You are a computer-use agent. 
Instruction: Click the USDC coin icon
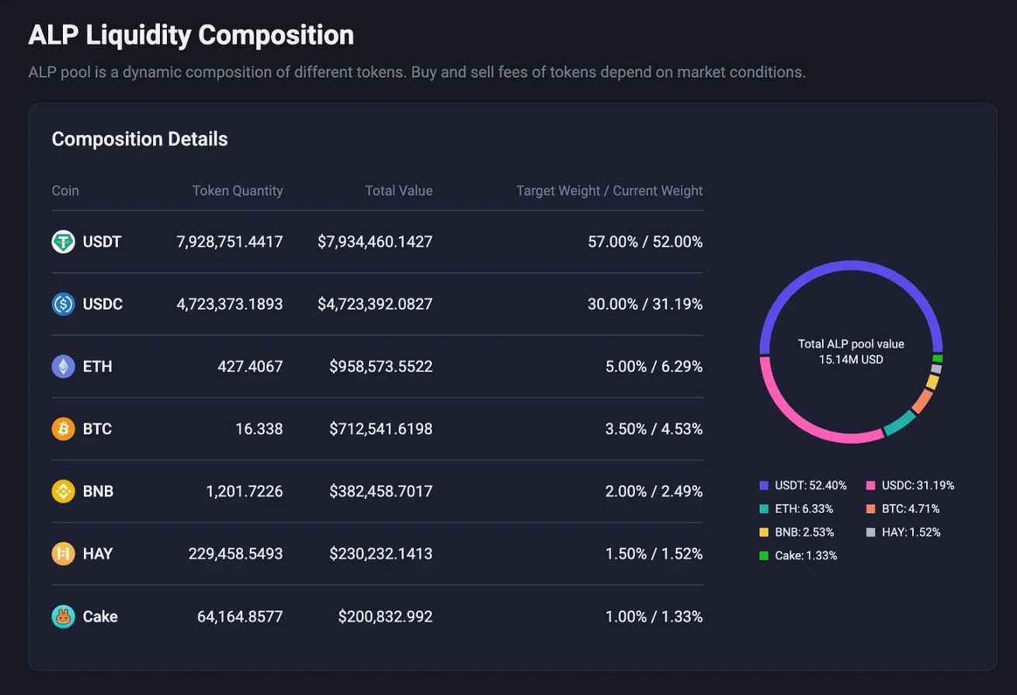click(63, 304)
